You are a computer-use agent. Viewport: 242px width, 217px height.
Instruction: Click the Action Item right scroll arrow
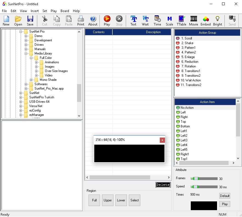(233, 163)
